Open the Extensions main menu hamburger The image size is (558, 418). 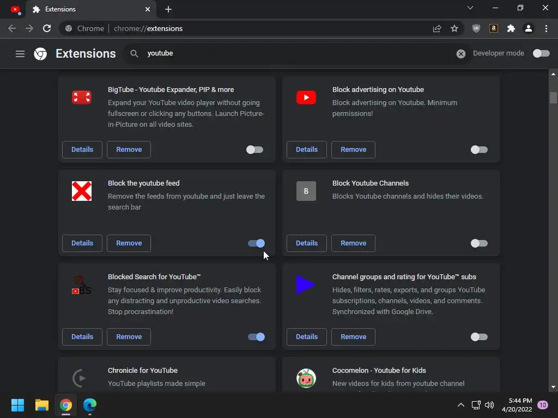[x=20, y=54]
